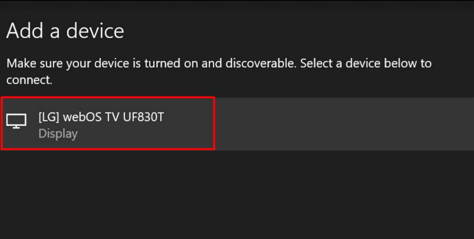Select the [LG] webOS TV UF830T device
The height and width of the screenshot is (239, 474).
coord(101,118)
